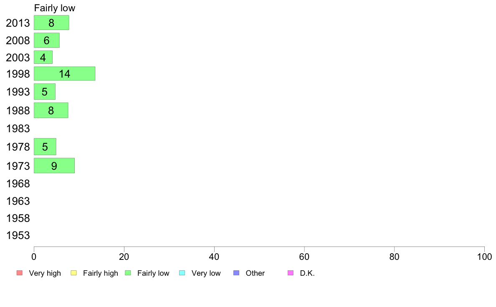Click the blue Other legend swatch
Image resolution: width=496 pixels, height=307 pixels.
tap(236, 273)
